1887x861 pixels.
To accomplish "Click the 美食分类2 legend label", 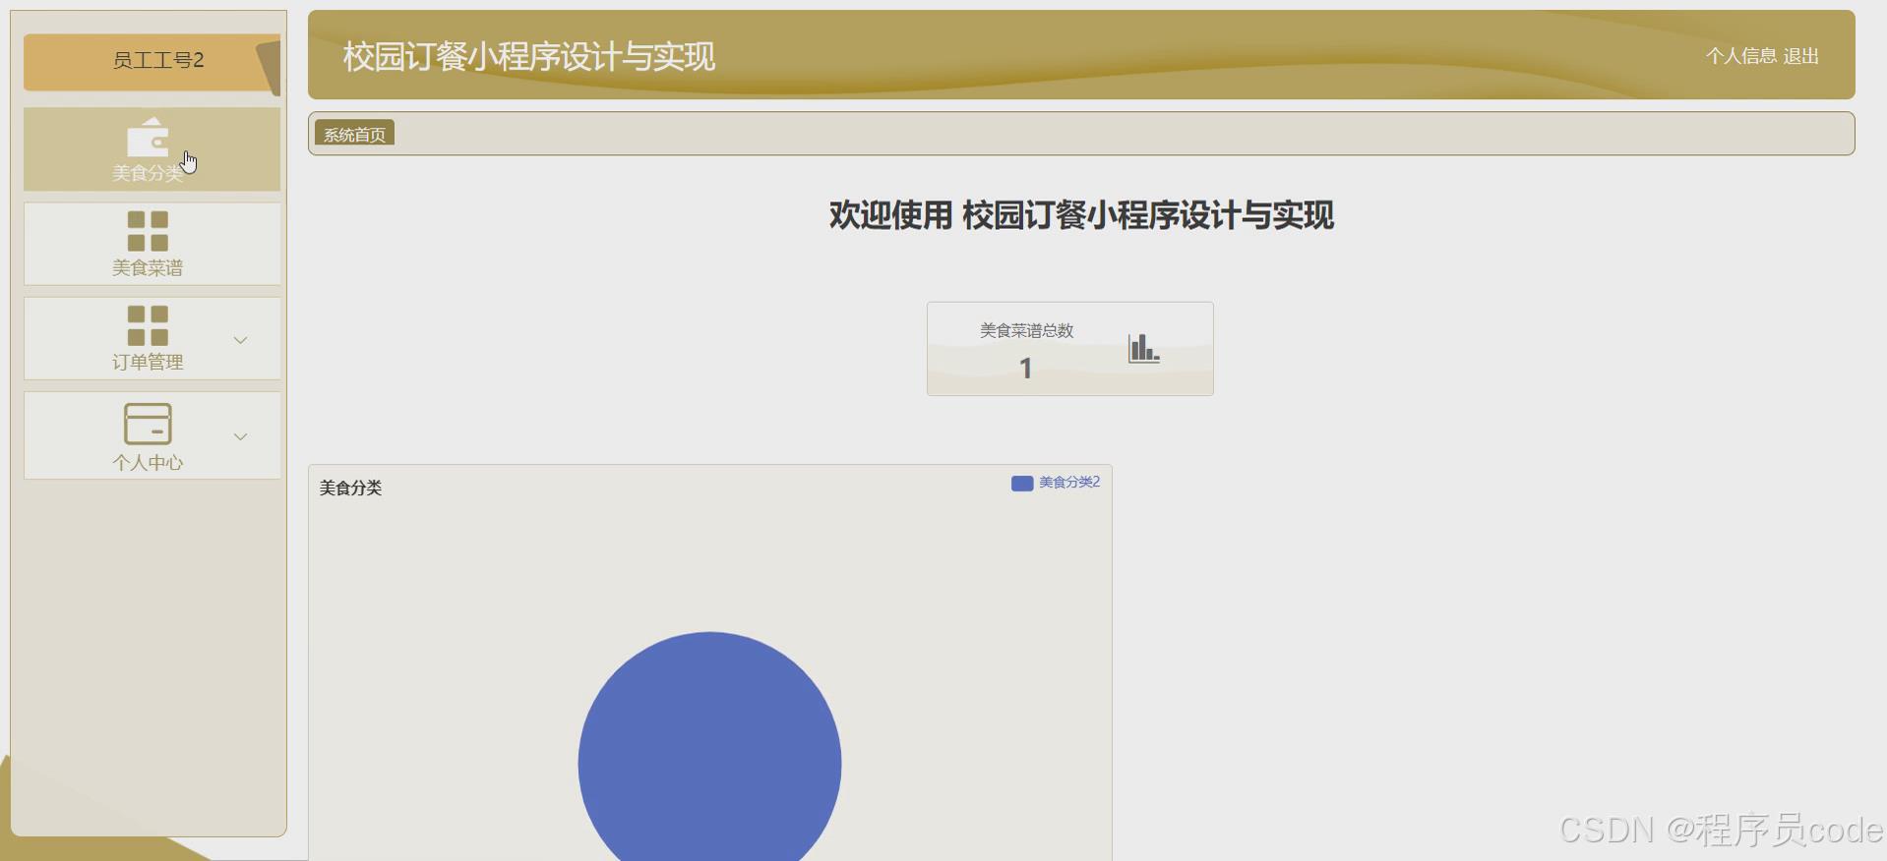I will (x=1069, y=482).
